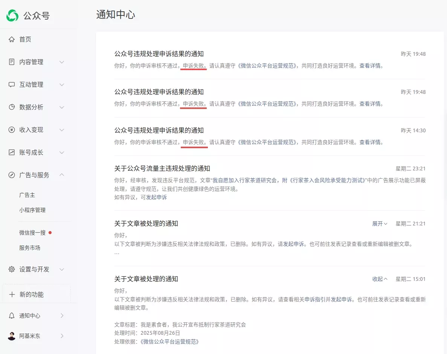Click the home icon beside 首页
Screen dimensions: 447x354
(x=12, y=40)
